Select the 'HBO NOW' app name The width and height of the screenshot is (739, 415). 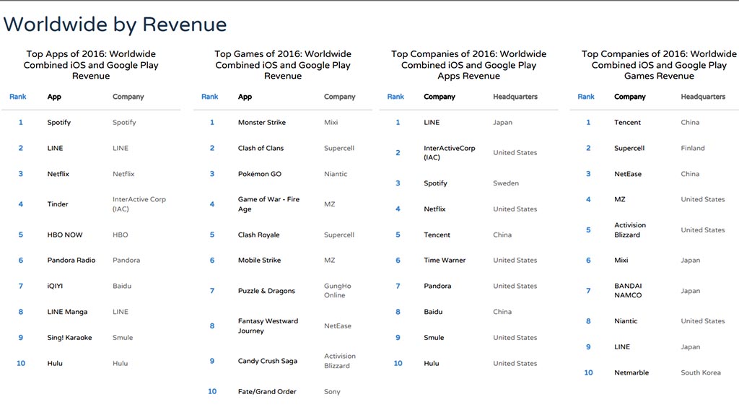pos(64,235)
